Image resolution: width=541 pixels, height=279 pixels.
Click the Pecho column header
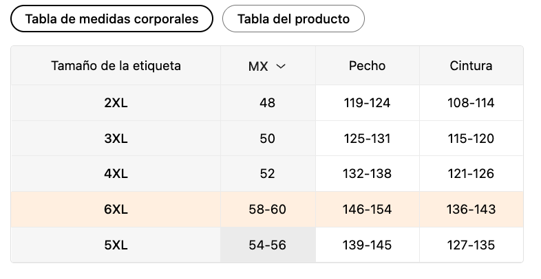point(367,65)
